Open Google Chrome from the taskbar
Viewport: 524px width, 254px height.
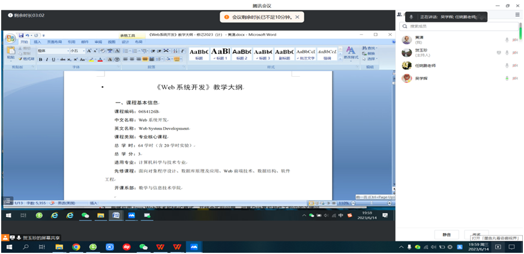coord(76,247)
